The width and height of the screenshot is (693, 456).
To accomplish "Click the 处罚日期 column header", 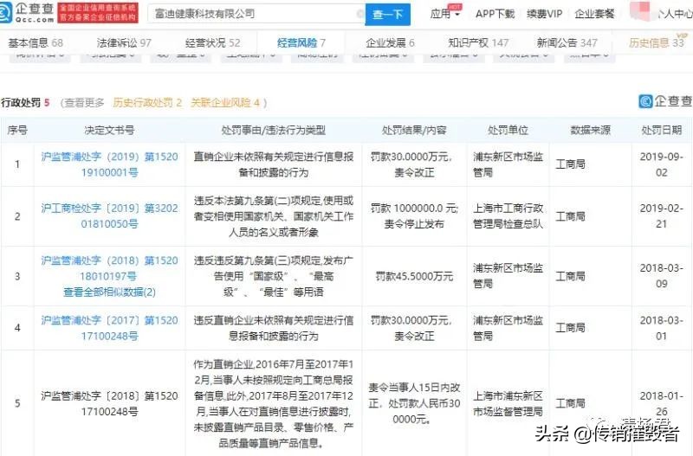I will (x=661, y=130).
